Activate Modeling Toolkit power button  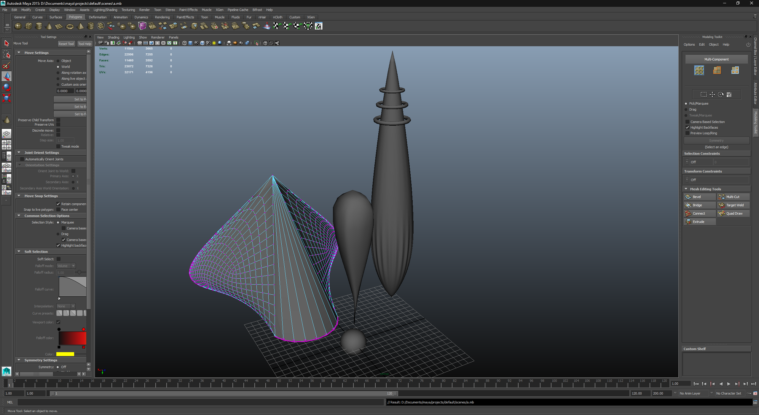748,44
